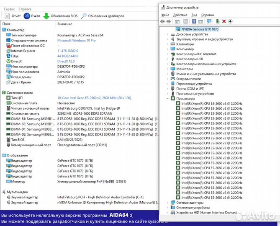Click the blue help question mark icon

(x=194, y=21)
